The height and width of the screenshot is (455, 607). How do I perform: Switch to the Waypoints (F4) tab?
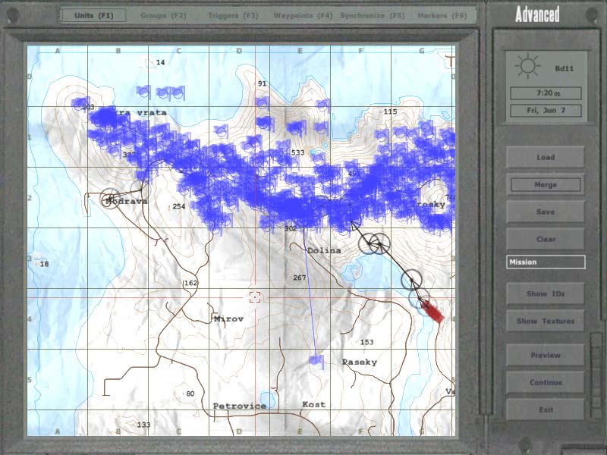pyautogui.click(x=304, y=15)
